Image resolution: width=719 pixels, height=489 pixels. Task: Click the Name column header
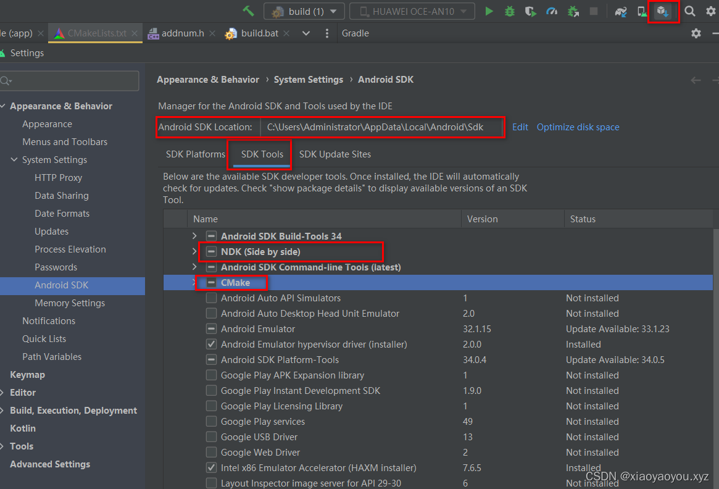pos(325,219)
